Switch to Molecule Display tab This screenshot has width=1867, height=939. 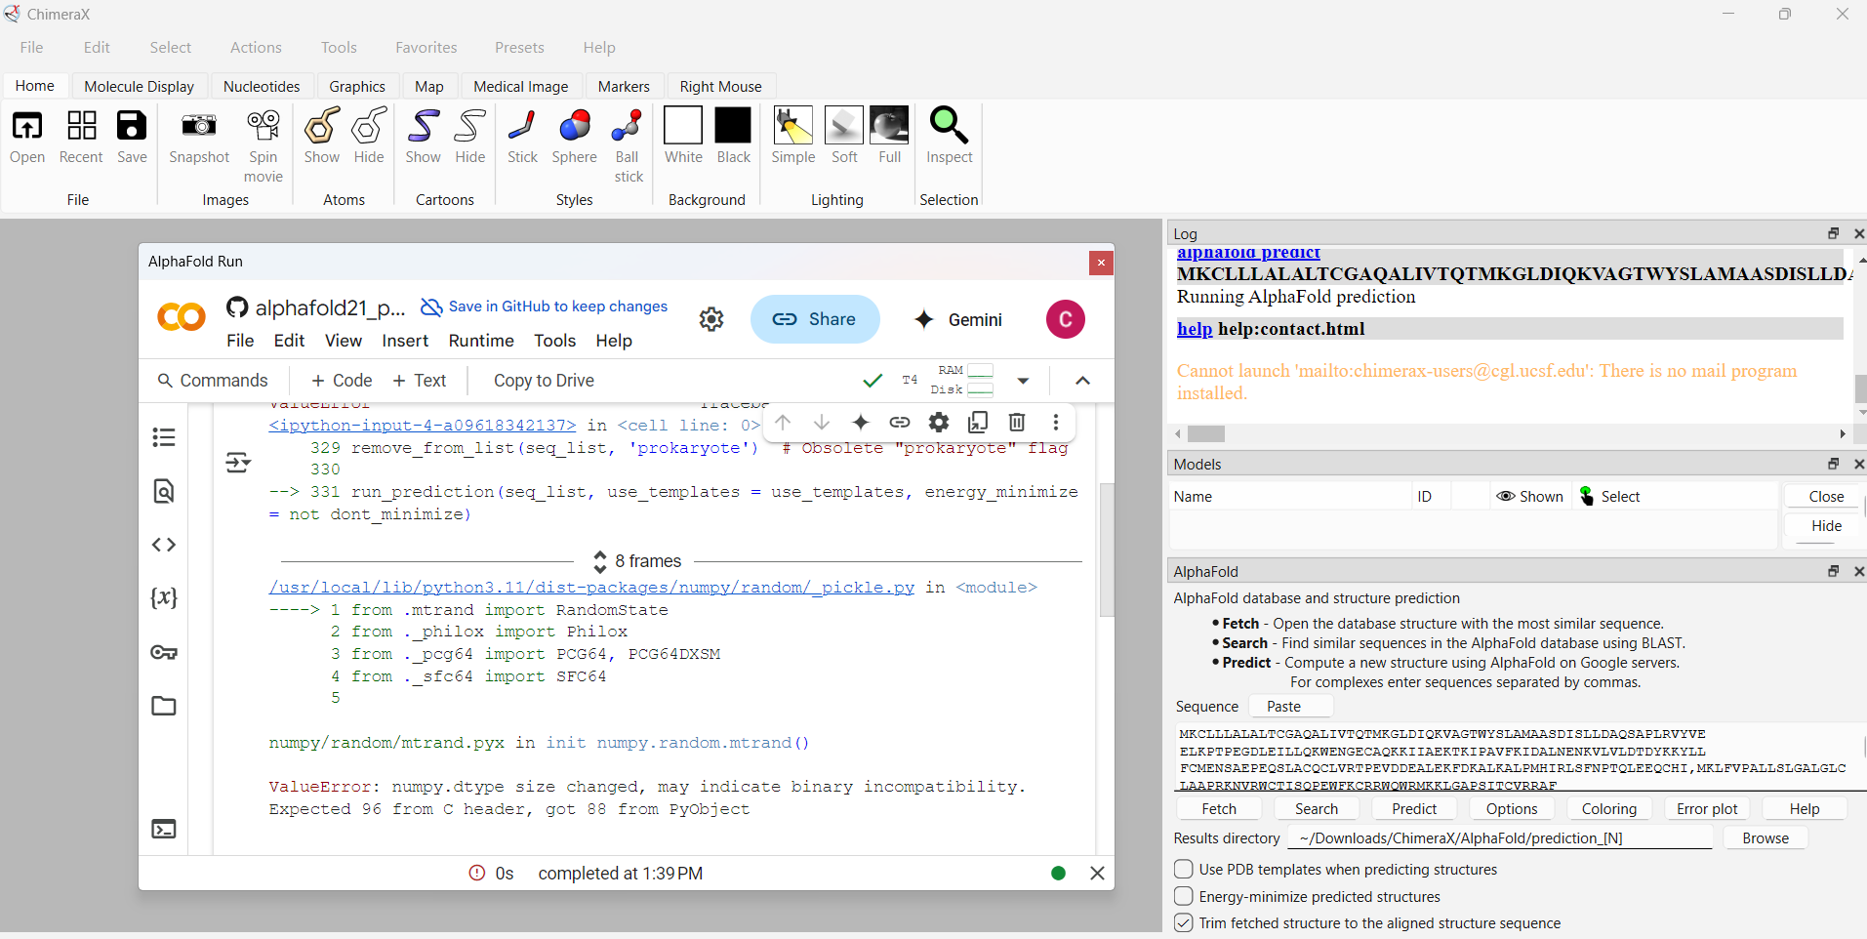(139, 86)
